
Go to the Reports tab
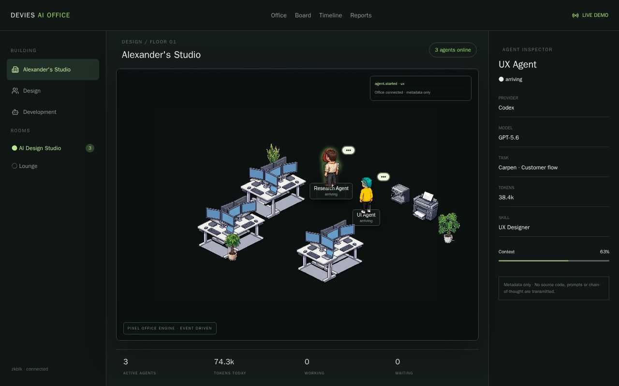[361, 15]
